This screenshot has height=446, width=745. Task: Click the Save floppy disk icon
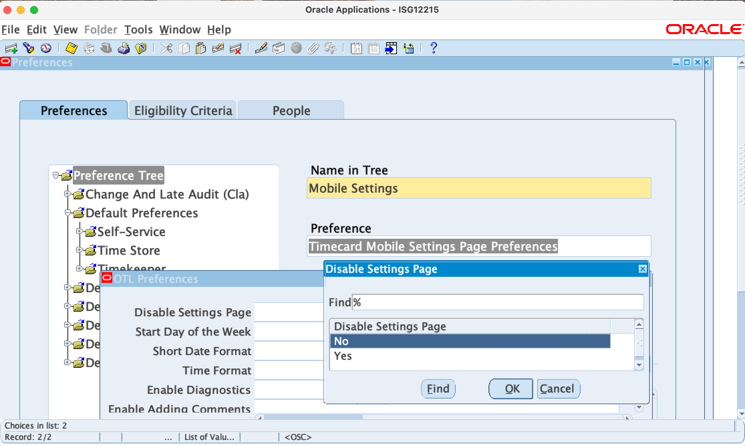click(x=71, y=48)
